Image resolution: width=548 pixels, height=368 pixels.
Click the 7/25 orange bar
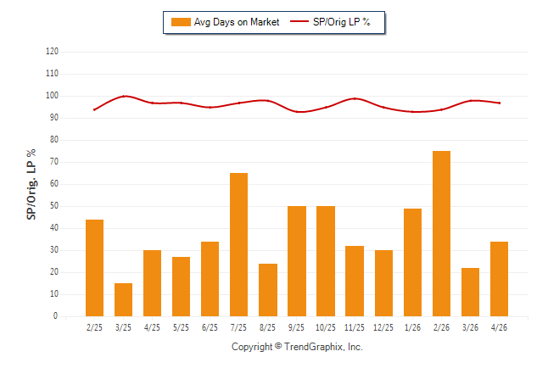coord(238,245)
